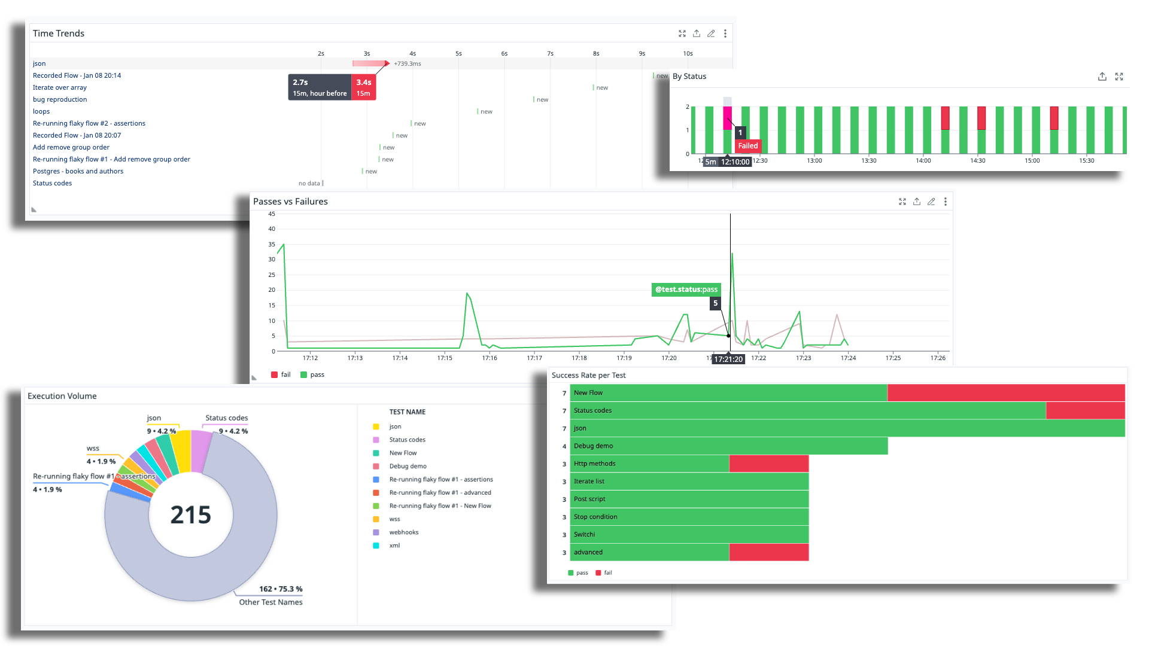Click resize handle of Time Trends panel

click(x=34, y=209)
